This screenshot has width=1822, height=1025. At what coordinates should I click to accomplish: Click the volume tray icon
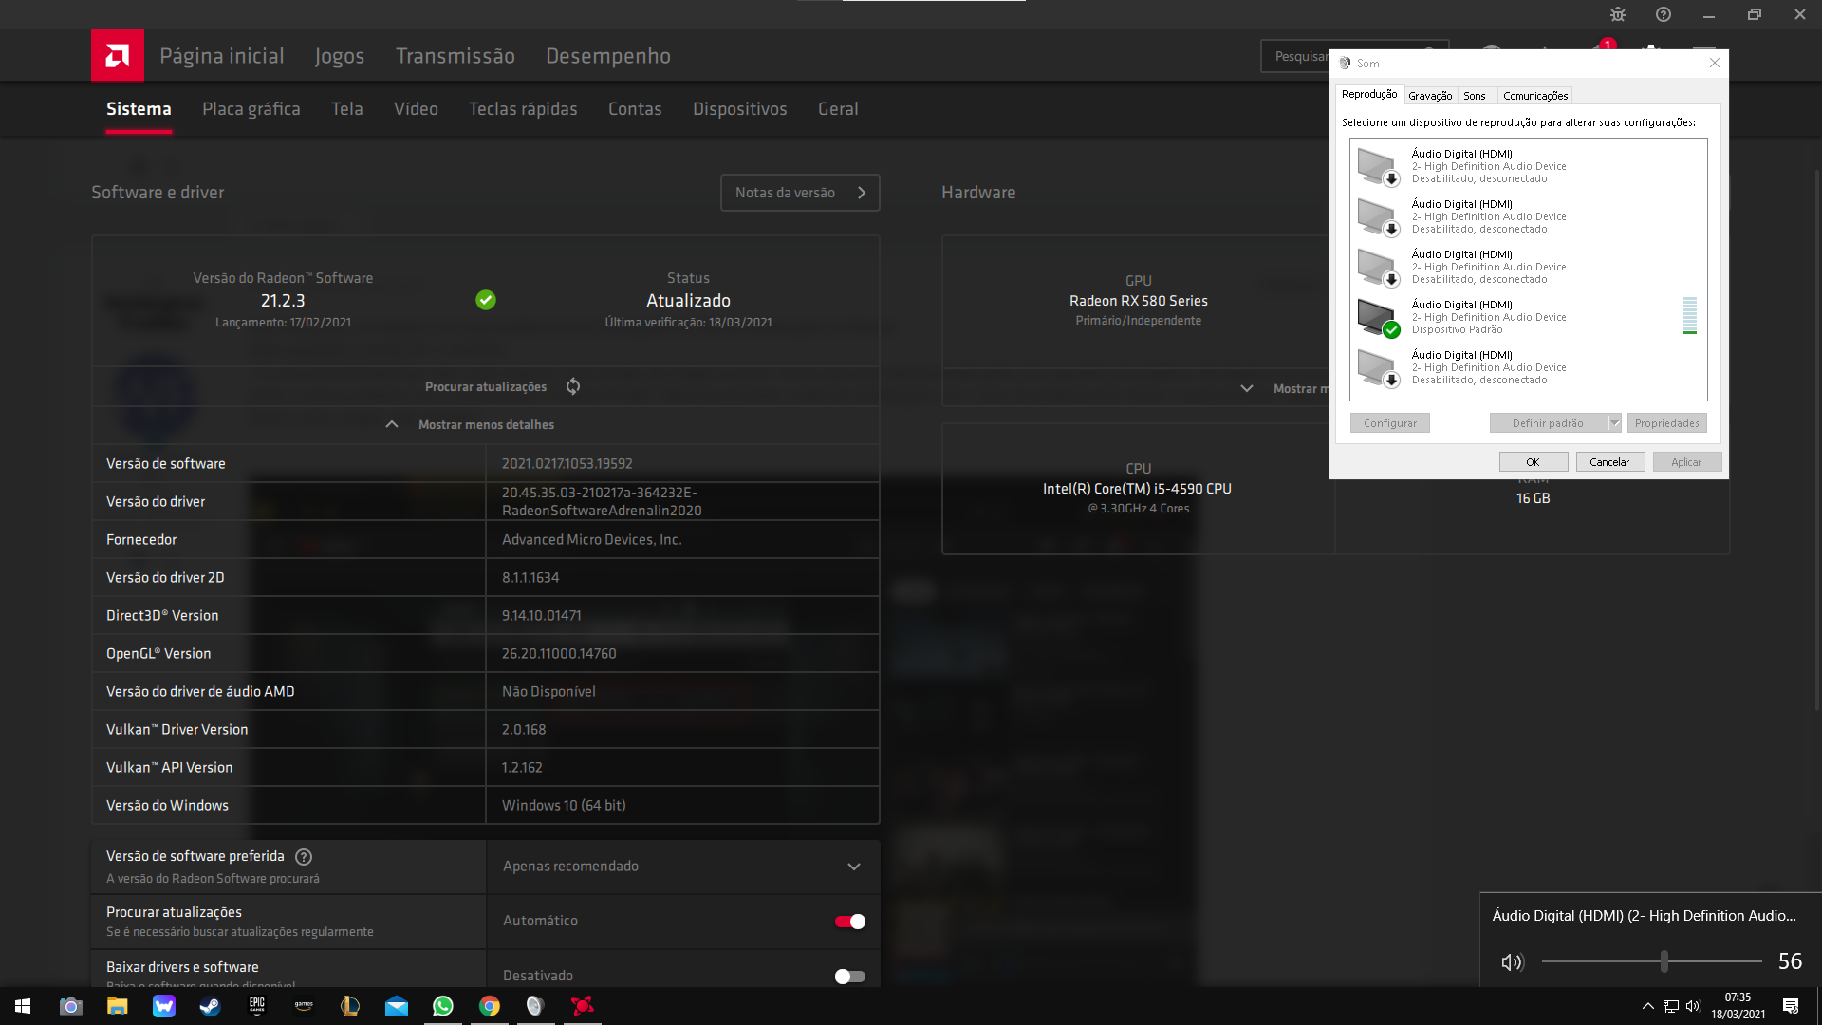point(1693,1006)
